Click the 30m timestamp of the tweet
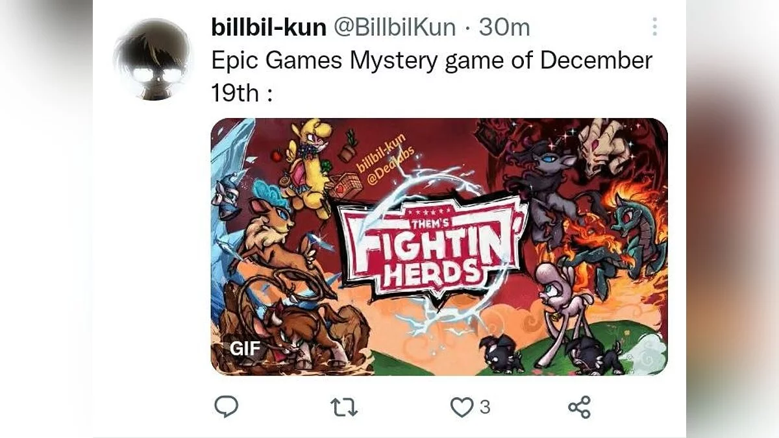Screen dimensions: 779x438 click(x=504, y=27)
